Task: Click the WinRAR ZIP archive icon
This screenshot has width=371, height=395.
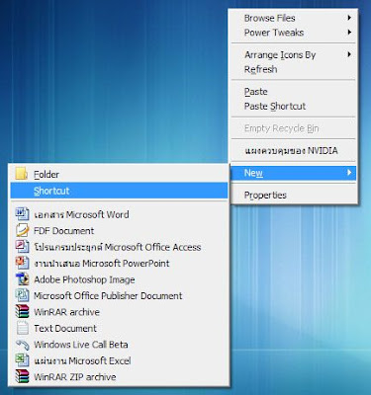Action: pos(22,376)
